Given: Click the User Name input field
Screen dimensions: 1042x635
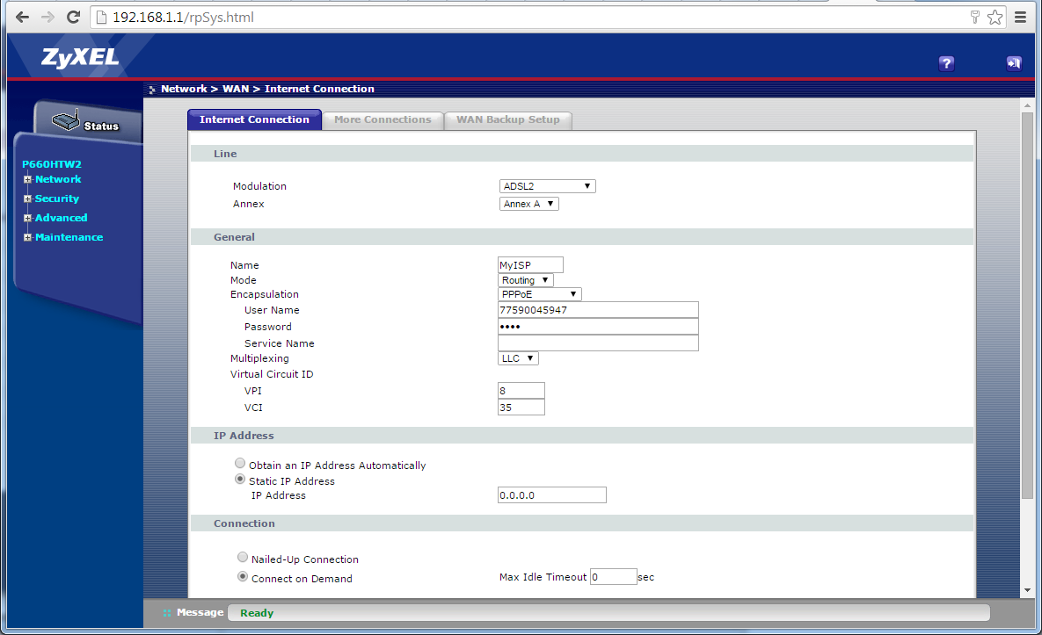Looking at the screenshot, I should tap(597, 310).
